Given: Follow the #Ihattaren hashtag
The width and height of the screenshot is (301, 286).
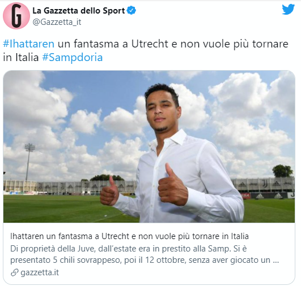Looking at the screenshot, I should [28, 44].
